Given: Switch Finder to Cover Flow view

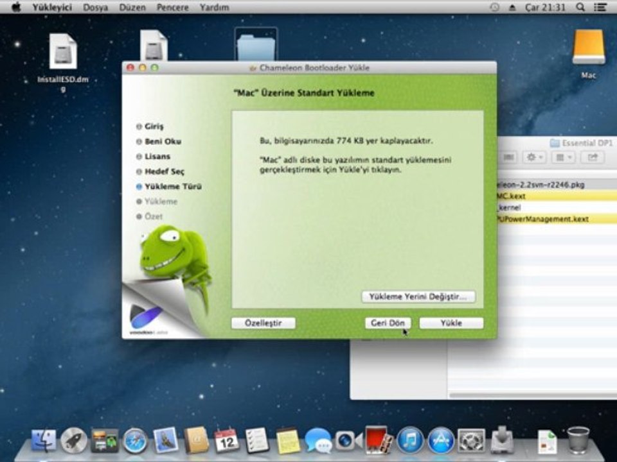Looking at the screenshot, I should click(508, 158).
